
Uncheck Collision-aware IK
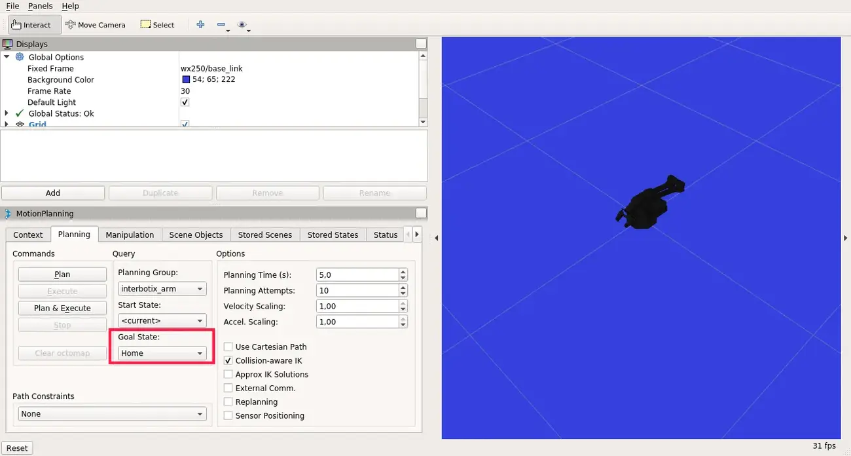tap(228, 360)
